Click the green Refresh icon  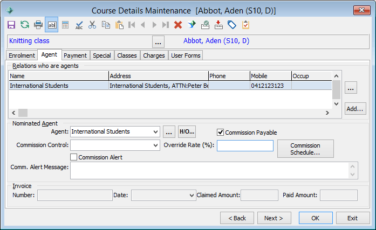[x=25, y=25]
